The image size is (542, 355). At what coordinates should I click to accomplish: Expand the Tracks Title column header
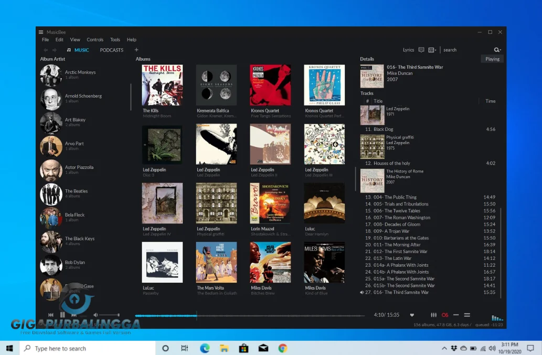coord(378,101)
